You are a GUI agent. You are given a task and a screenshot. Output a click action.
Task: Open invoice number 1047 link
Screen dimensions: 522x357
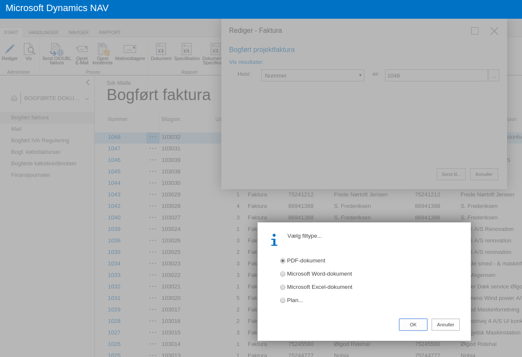click(x=114, y=148)
